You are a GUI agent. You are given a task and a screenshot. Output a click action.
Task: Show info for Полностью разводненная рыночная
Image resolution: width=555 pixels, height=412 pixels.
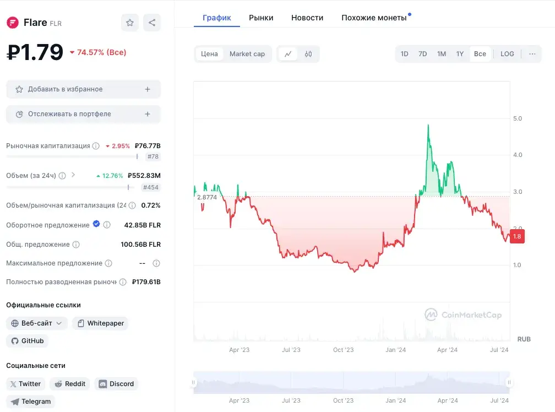click(x=123, y=282)
